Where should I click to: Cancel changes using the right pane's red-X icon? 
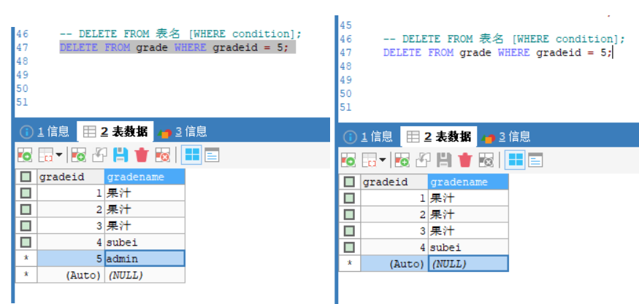(x=486, y=160)
